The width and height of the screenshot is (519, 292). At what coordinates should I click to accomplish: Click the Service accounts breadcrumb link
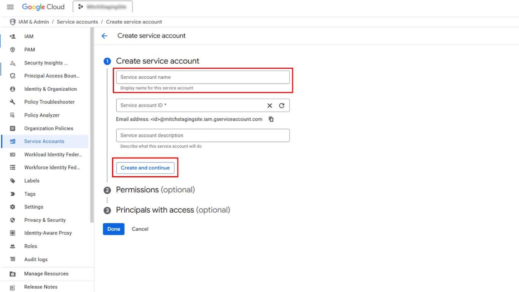click(77, 22)
